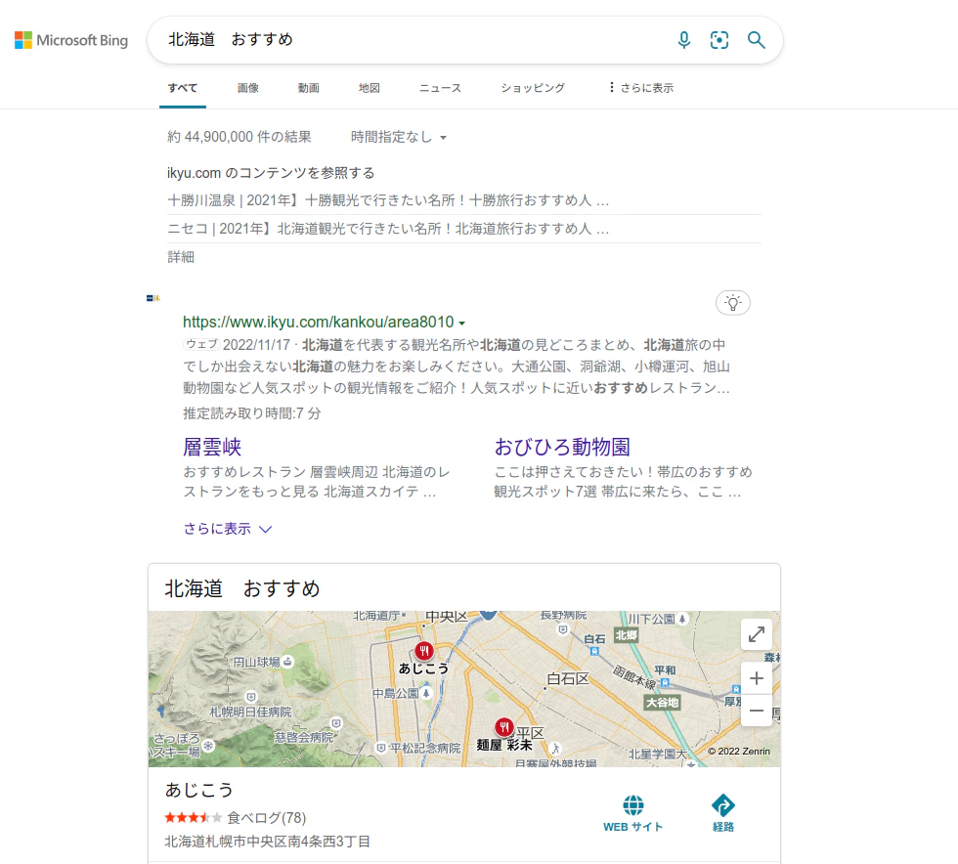Start voice search with microphone icon
This screenshot has width=958, height=864.
tap(684, 40)
